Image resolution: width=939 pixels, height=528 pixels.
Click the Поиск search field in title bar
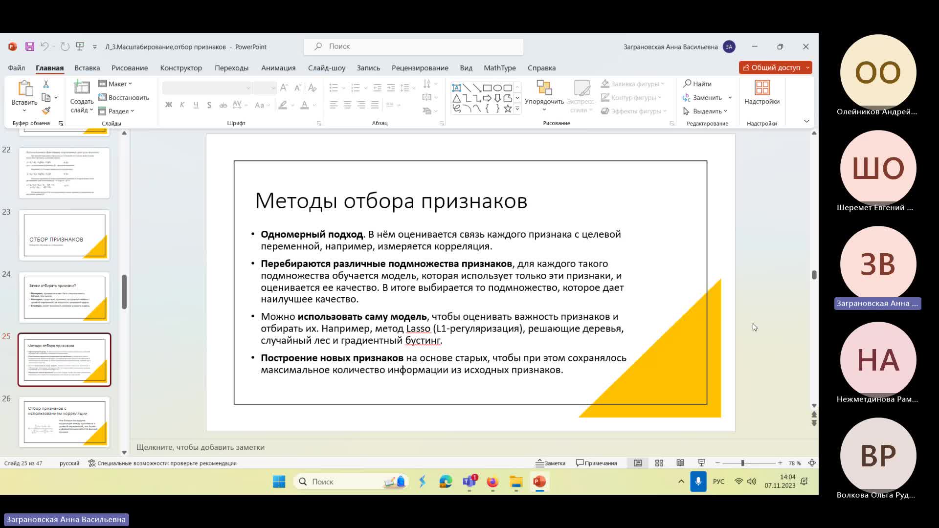(x=413, y=46)
